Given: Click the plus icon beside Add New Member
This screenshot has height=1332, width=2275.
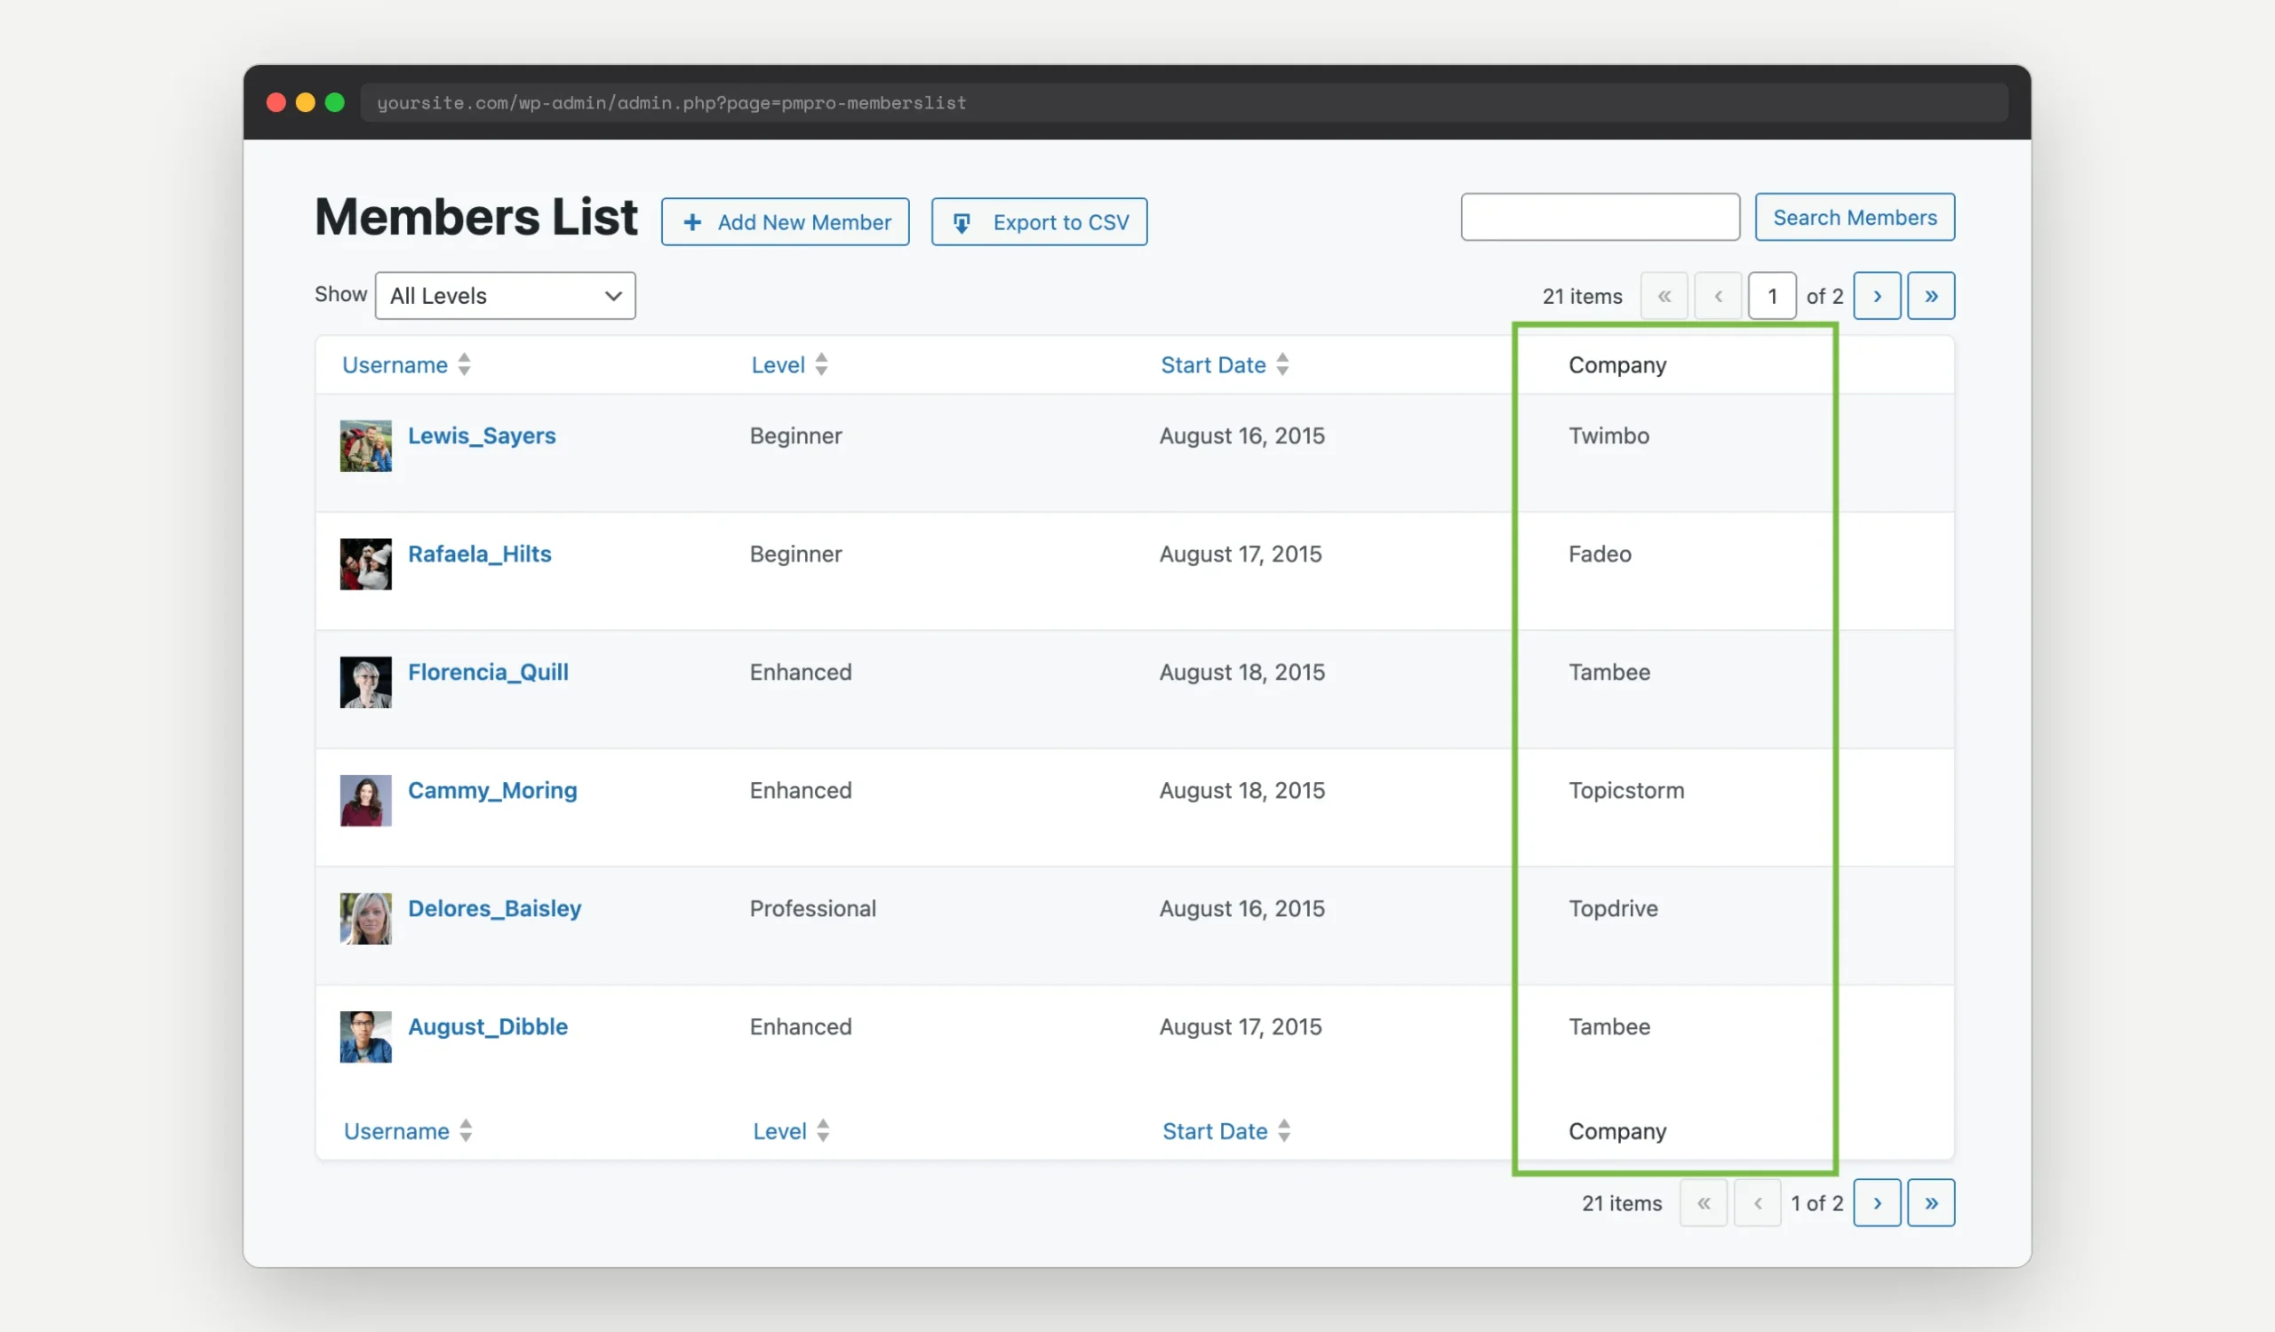Looking at the screenshot, I should tap(692, 222).
